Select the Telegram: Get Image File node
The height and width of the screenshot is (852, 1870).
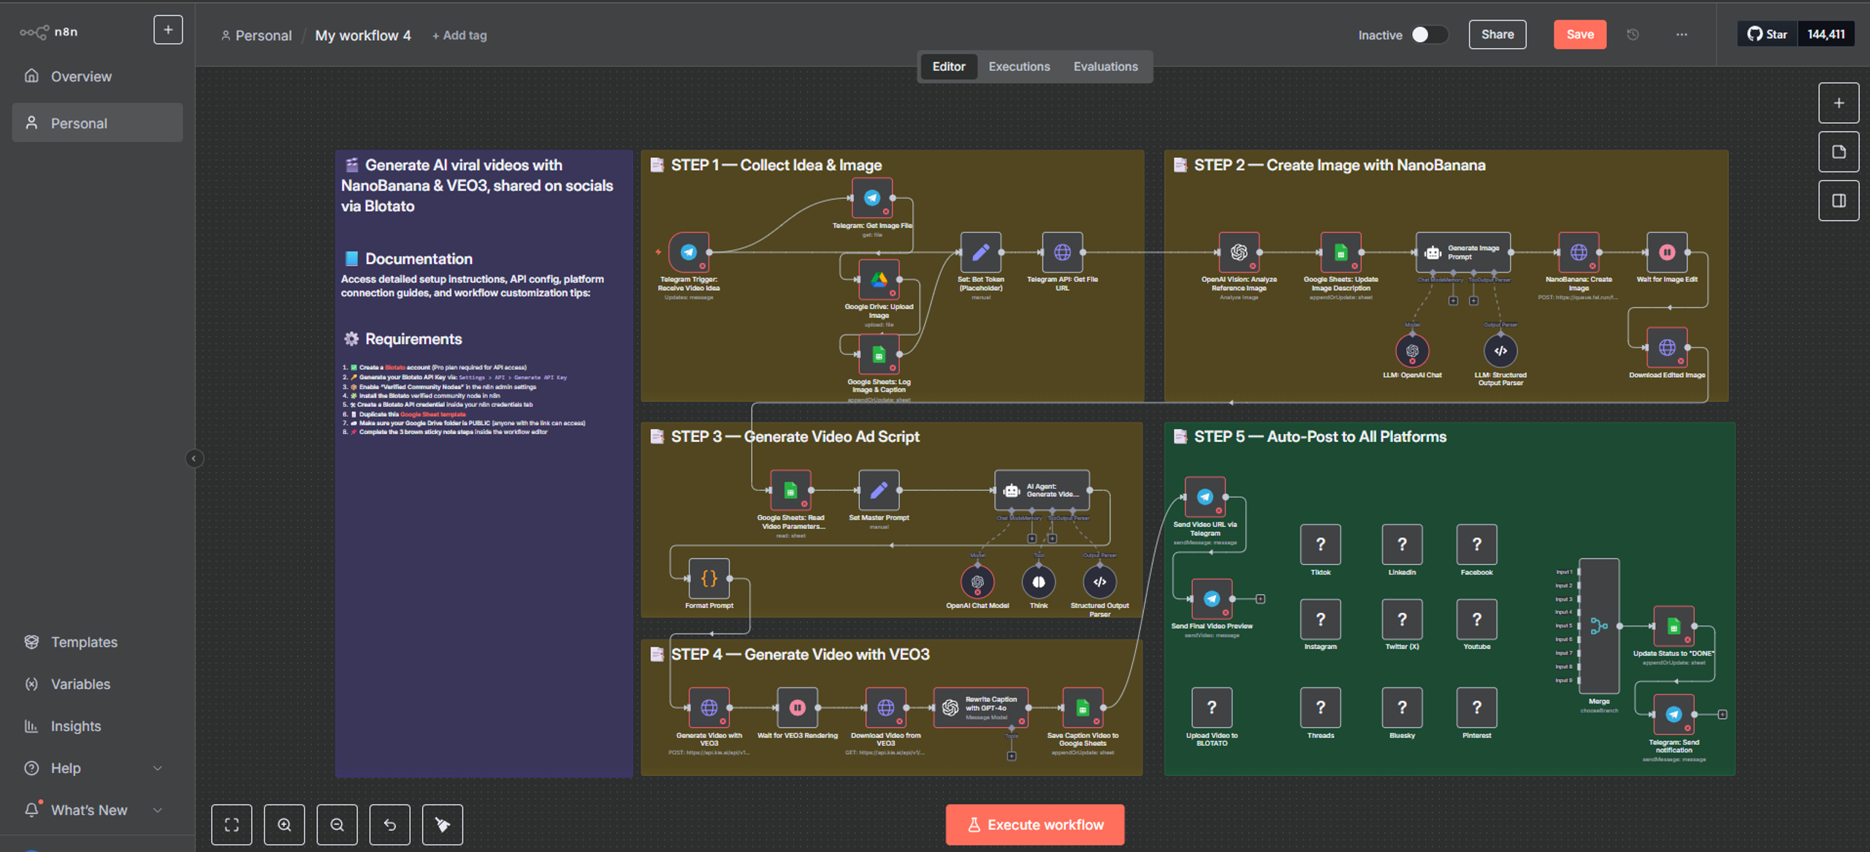tap(872, 197)
